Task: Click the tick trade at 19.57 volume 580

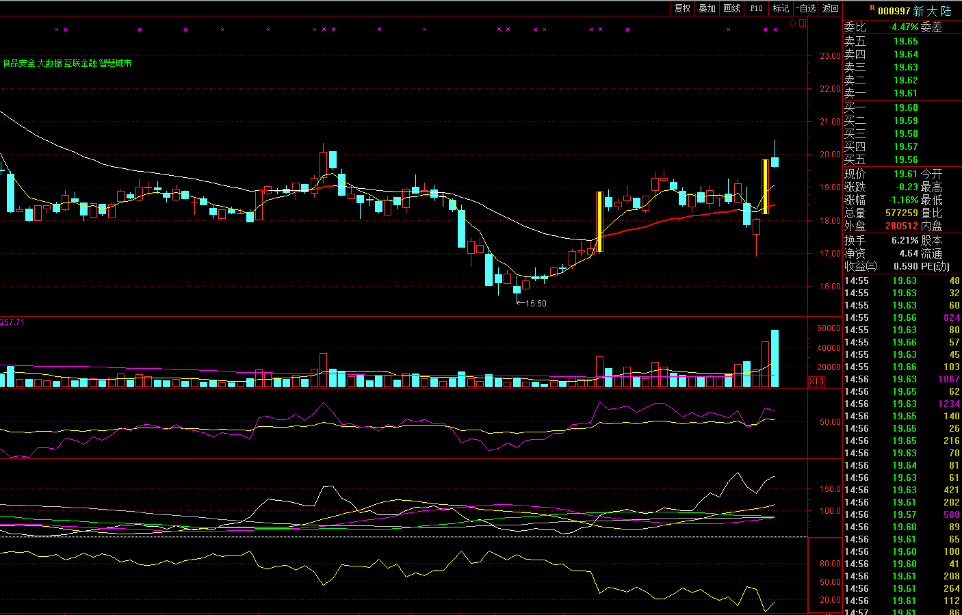Action: tap(902, 514)
